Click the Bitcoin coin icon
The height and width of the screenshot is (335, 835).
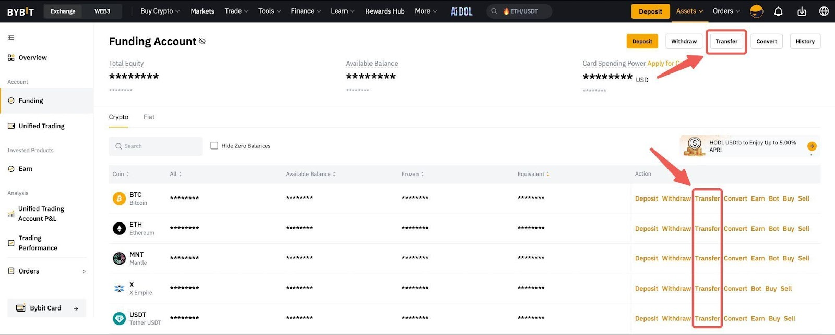120,198
